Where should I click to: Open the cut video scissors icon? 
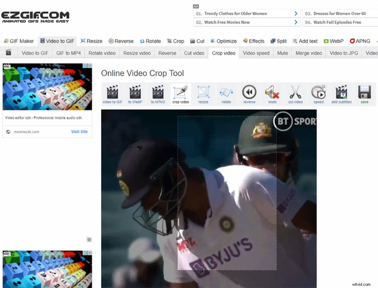click(x=295, y=94)
